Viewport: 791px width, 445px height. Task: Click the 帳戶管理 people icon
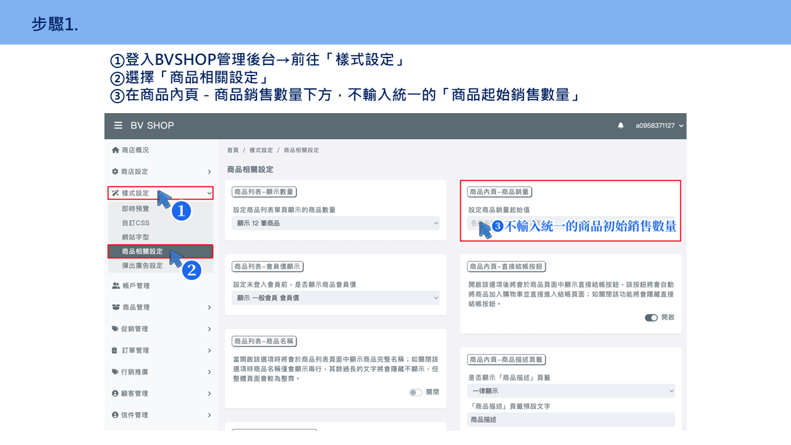[116, 286]
